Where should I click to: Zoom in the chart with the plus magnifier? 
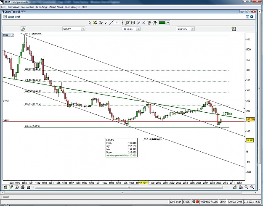(252, 187)
